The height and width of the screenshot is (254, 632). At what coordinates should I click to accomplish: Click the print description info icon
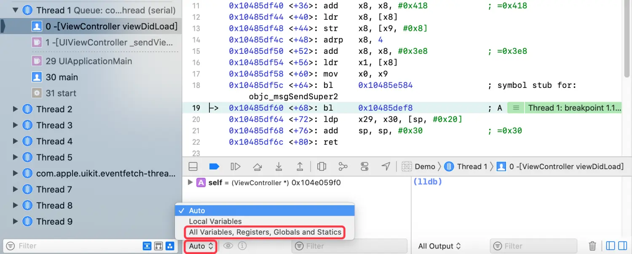pyautogui.click(x=243, y=246)
